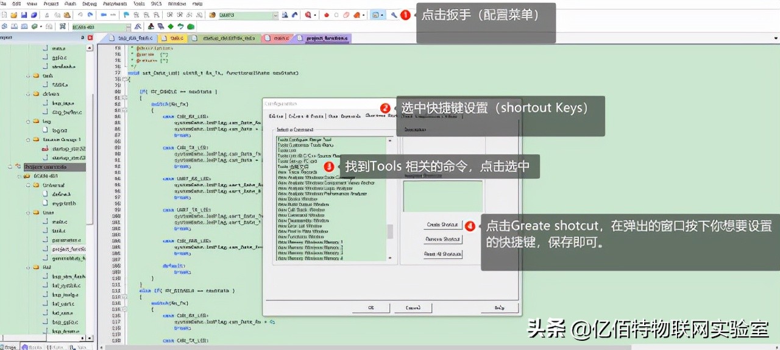This screenshot has width=780, height=350.
Task: Open the File menu
Action: point(3,4)
